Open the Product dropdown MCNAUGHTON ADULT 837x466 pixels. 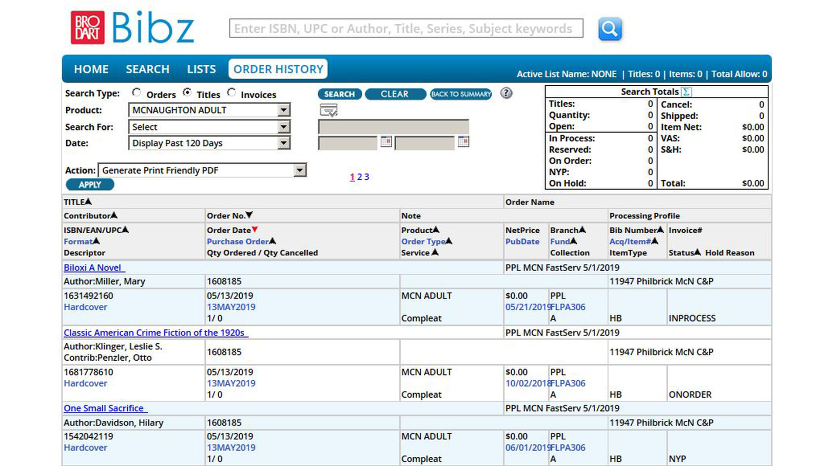209,110
